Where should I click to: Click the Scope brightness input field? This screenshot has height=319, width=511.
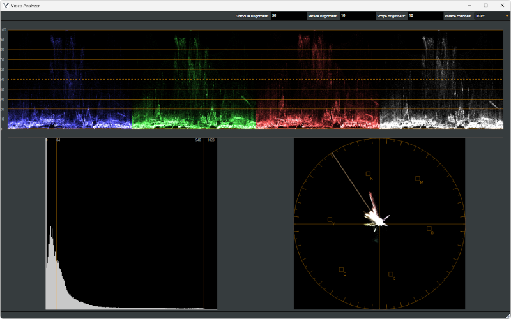point(425,15)
